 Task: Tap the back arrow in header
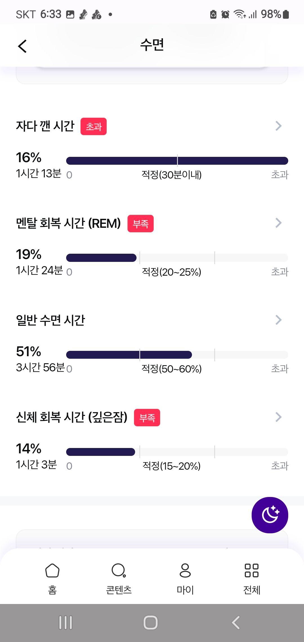(x=22, y=46)
